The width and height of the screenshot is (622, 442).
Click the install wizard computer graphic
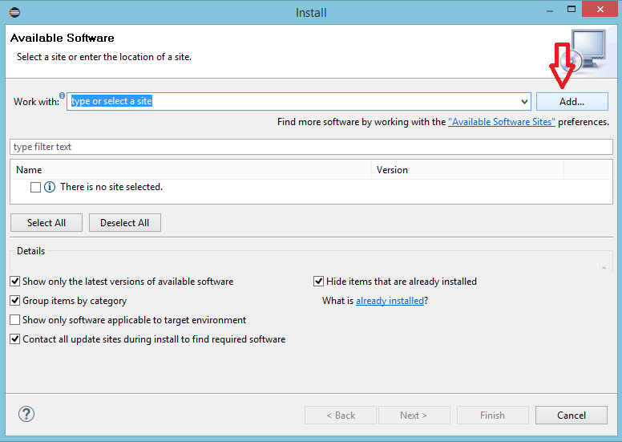click(x=590, y=50)
